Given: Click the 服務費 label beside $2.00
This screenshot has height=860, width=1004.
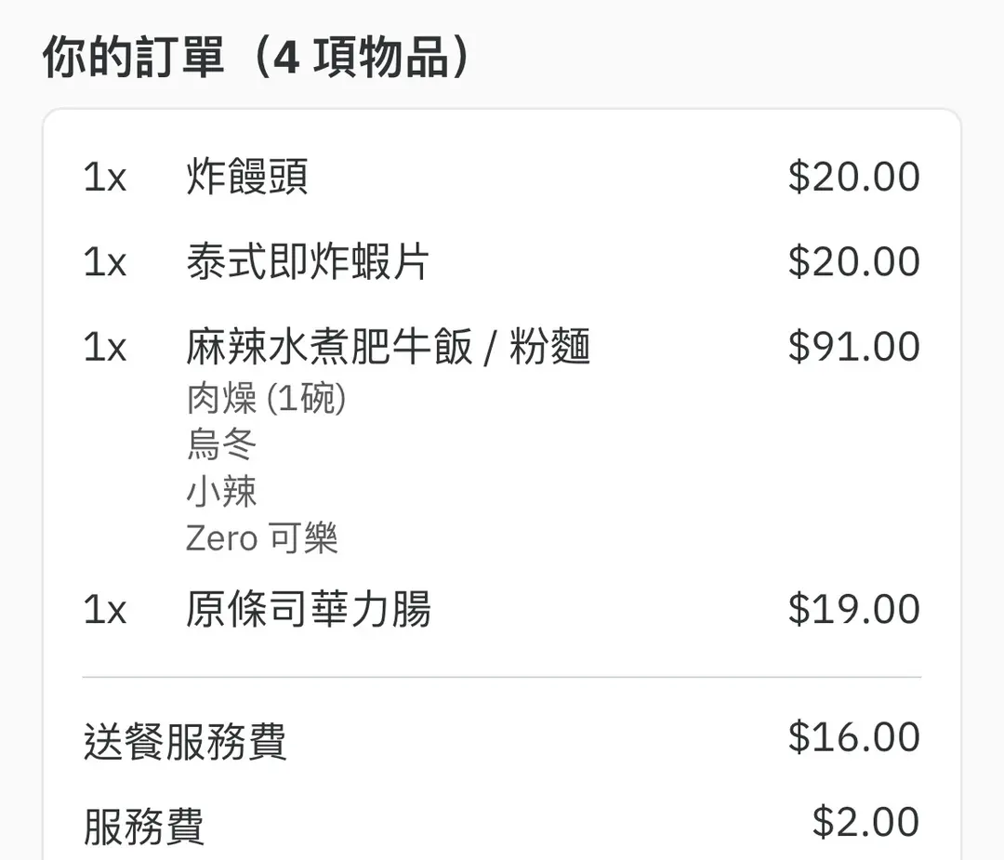Looking at the screenshot, I should click(144, 827).
